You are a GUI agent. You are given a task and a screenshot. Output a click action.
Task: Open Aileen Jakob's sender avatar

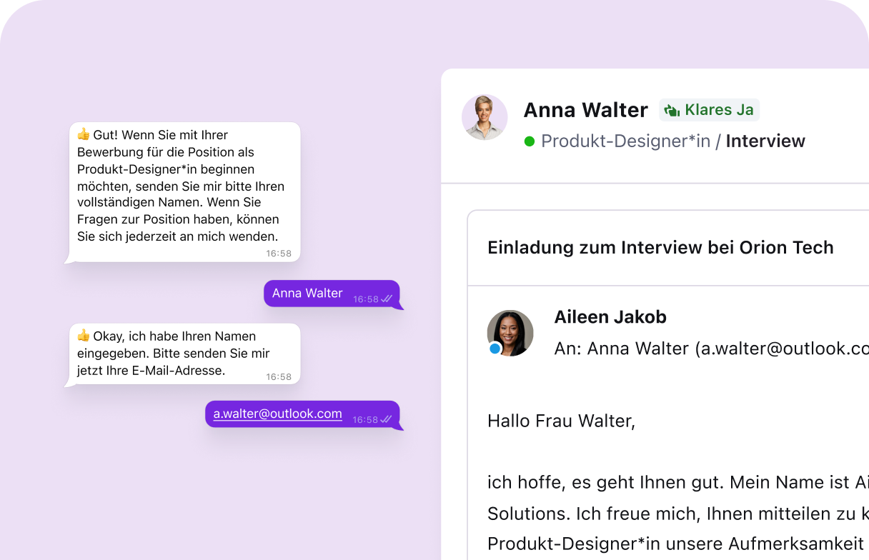click(x=510, y=333)
